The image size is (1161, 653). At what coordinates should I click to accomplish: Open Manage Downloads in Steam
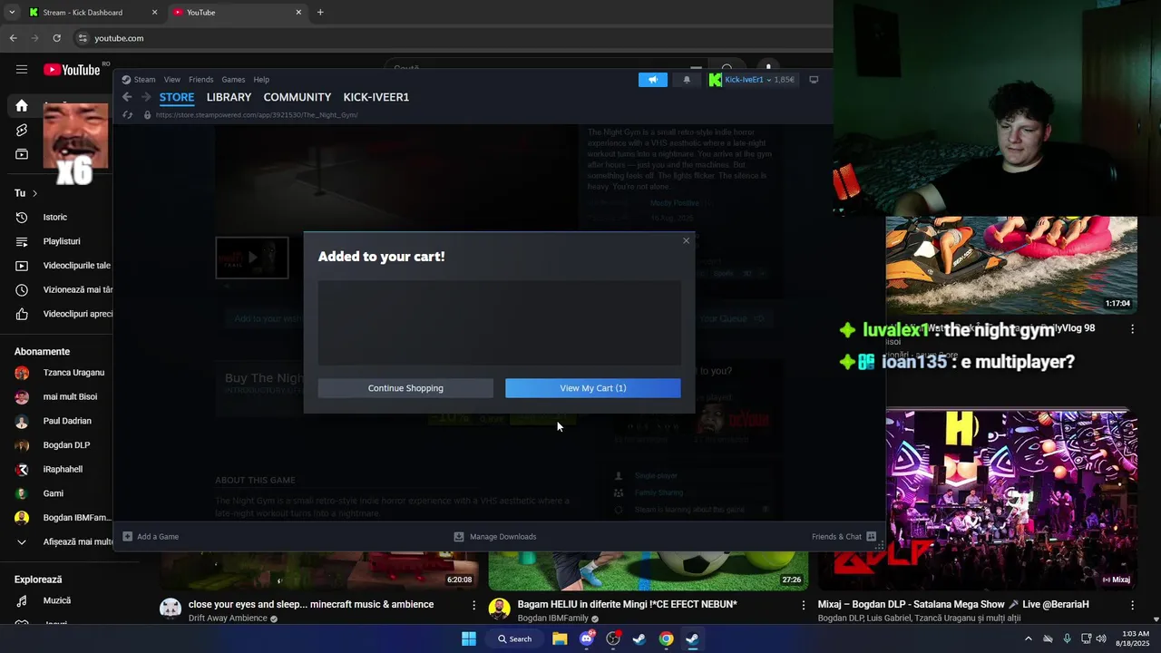[x=495, y=537]
